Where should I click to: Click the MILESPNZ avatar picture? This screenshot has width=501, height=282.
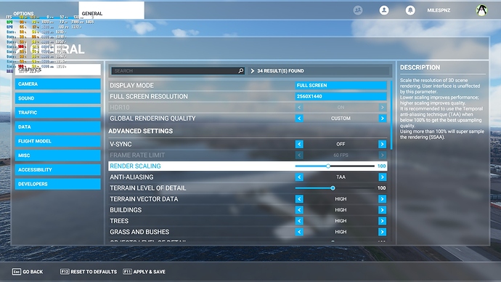(481, 10)
